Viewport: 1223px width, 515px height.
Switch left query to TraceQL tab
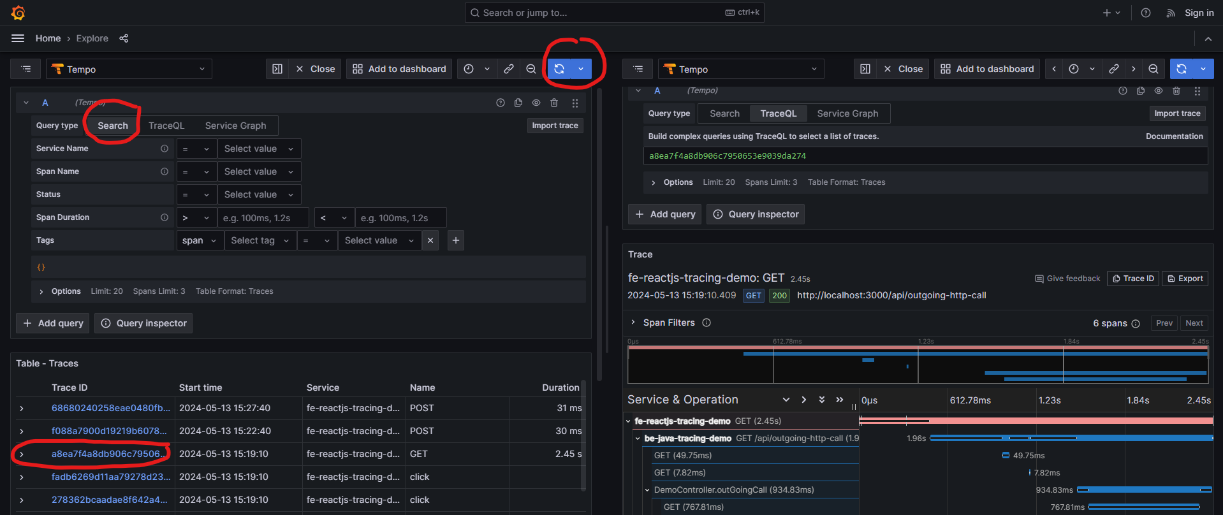coord(166,126)
